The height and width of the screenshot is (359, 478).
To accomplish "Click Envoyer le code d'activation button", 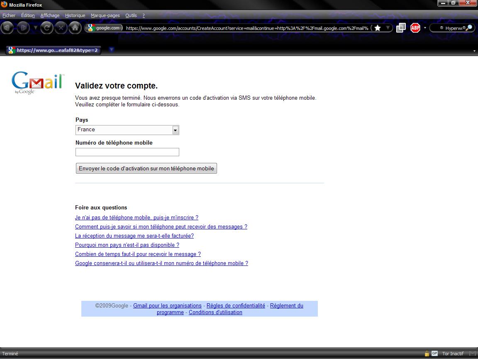I will (x=146, y=168).
